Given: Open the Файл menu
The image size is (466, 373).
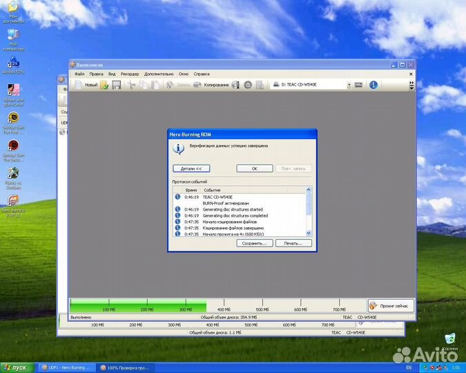Looking at the screenshot, I should (79, 73).
